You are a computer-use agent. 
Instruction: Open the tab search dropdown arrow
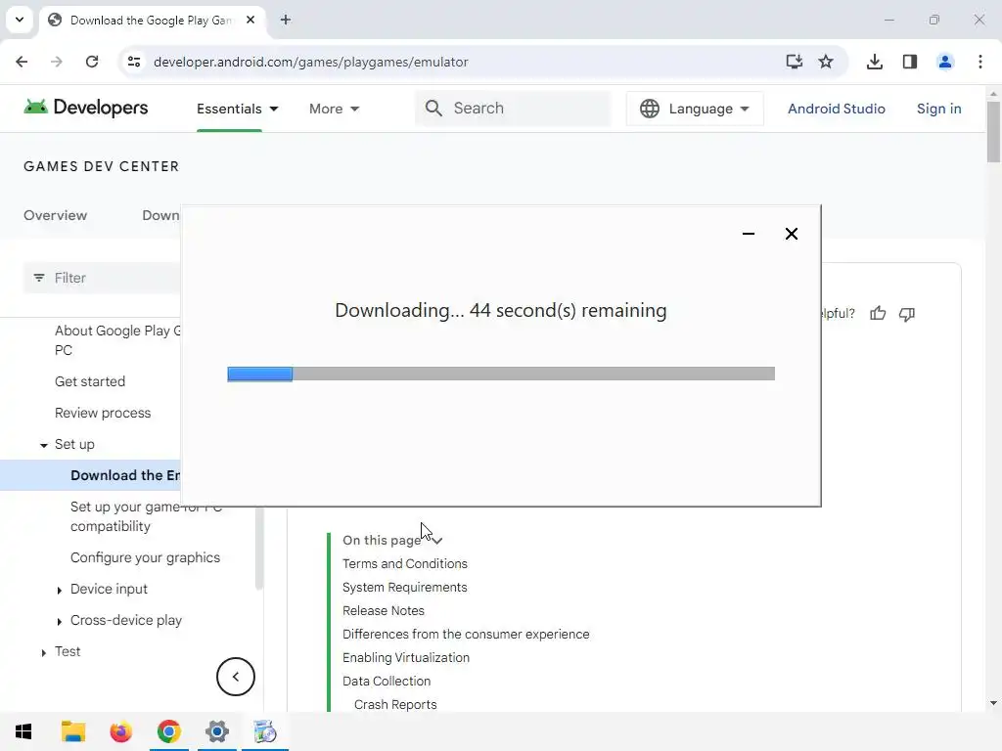point(20,20)
